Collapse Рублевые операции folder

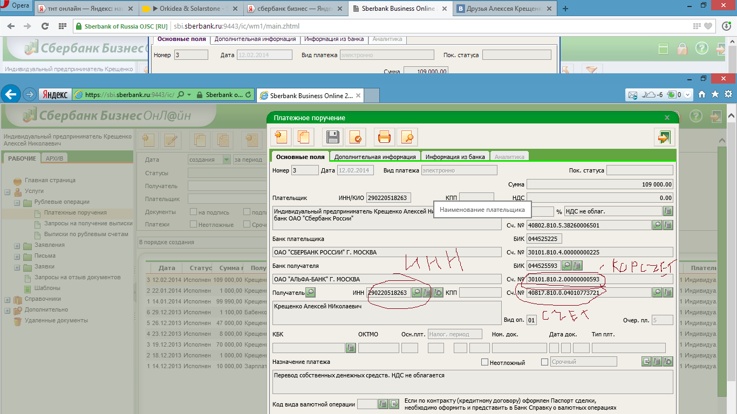click(17, 203)
